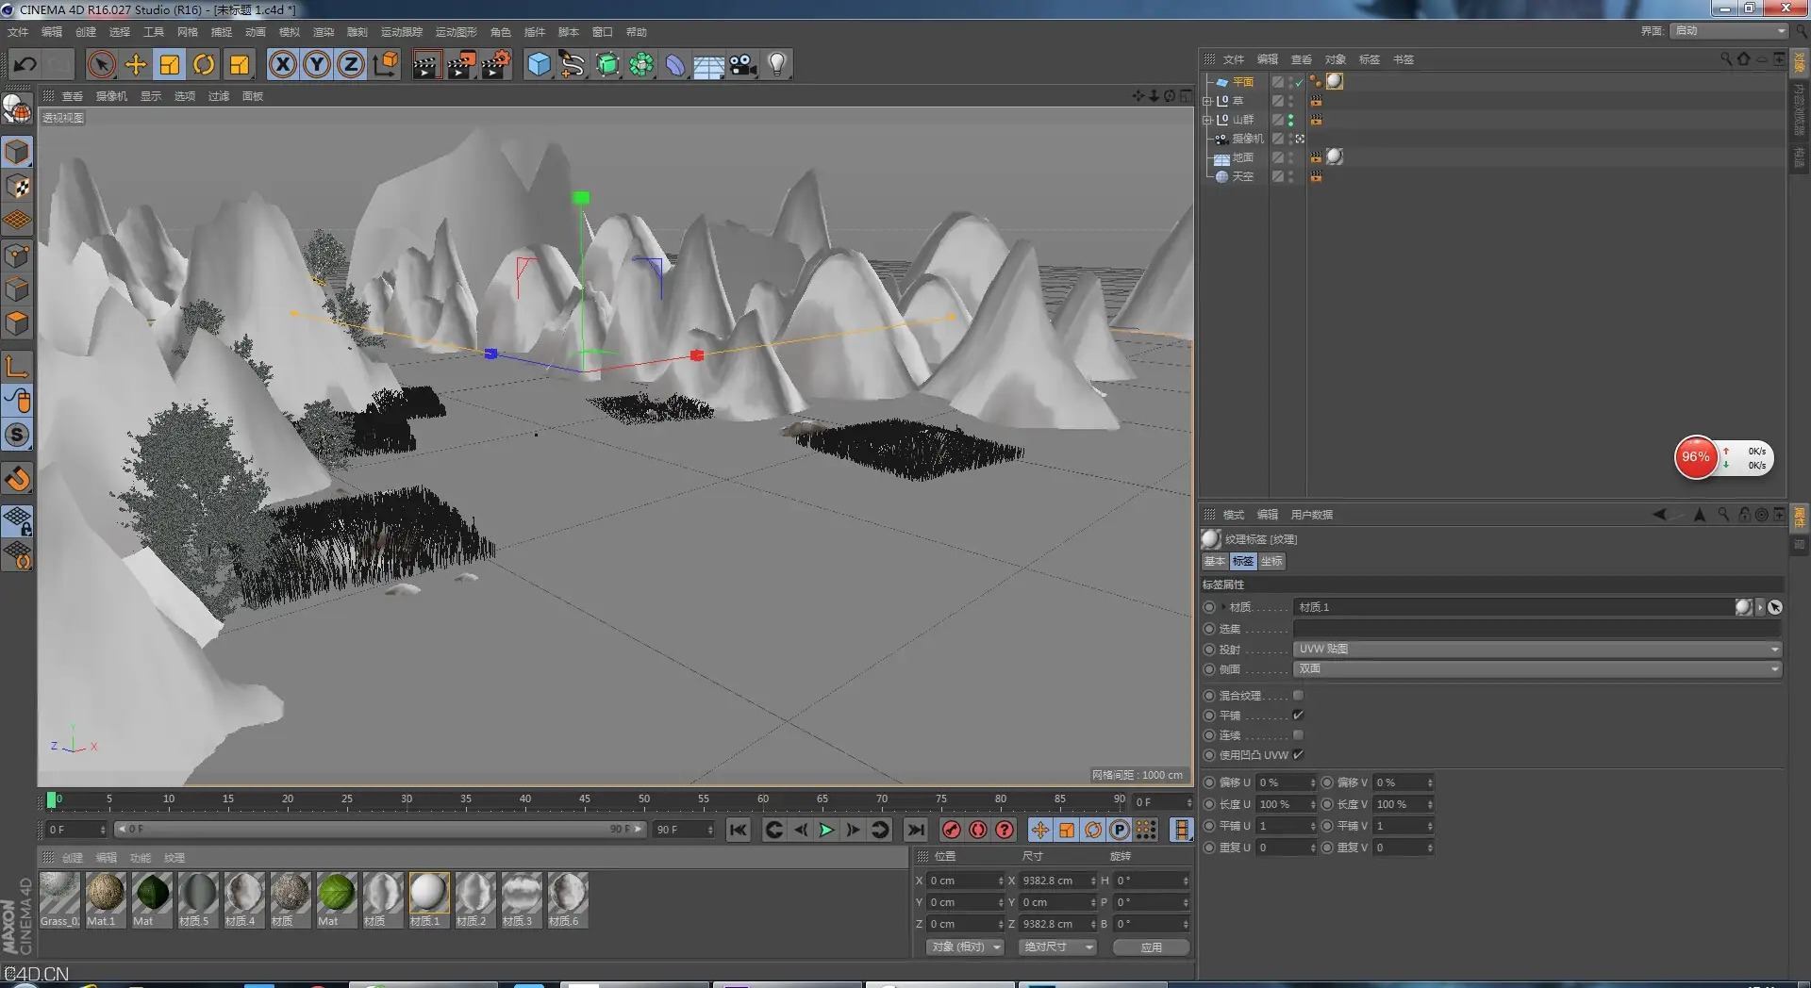
Task: Toggle the Y axis lock
Action: click(x=317, y=64)
